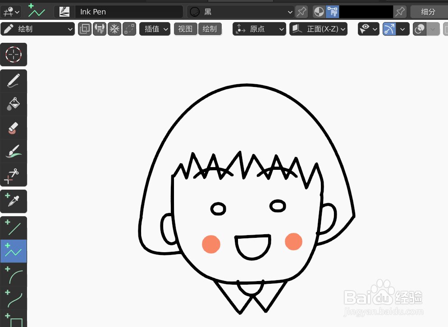Select the Fill bucket tool
This screenshot has width=448, height=327.
[x=14, y=104]
